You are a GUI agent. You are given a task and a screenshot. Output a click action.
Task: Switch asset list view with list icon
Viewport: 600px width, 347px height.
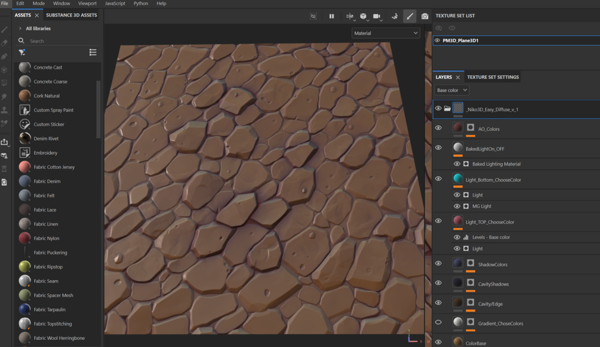(93, 53)
